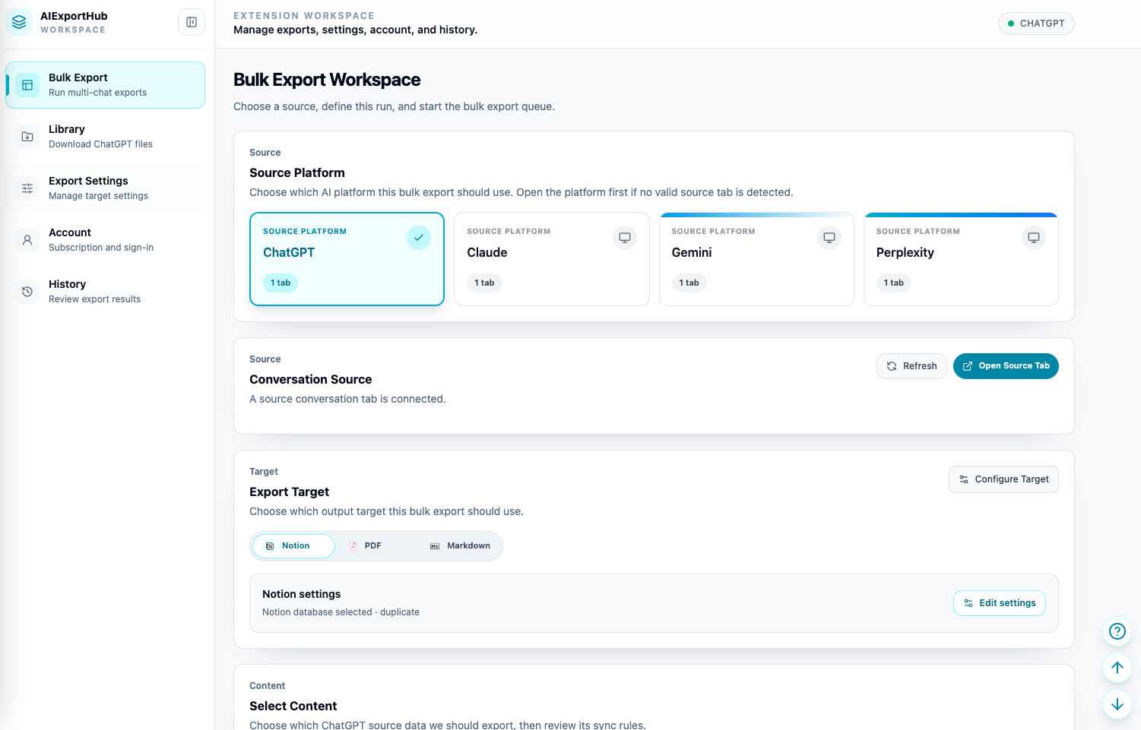Choose the Notion export target

[293, 546]
